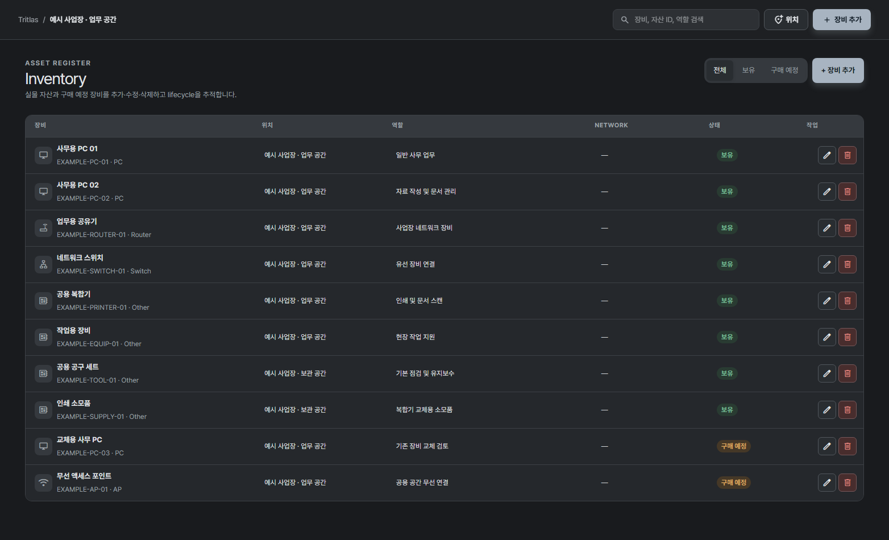This screenshot has height=540, width=889.
Task: Click the monitor icon for 교체용 사무 PC
Action: click(x=43, y=446)
